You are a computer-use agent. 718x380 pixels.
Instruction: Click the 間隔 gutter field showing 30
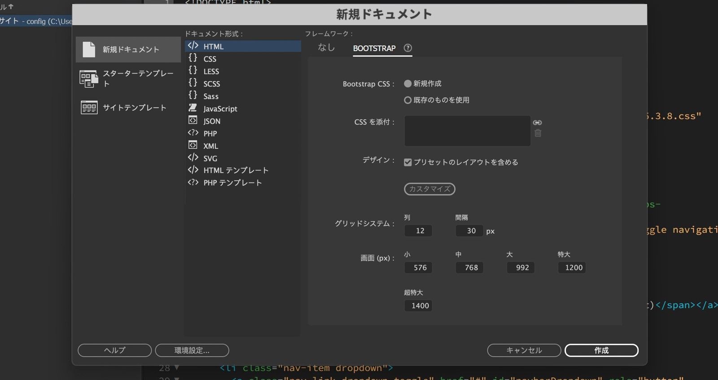[469, 231]
